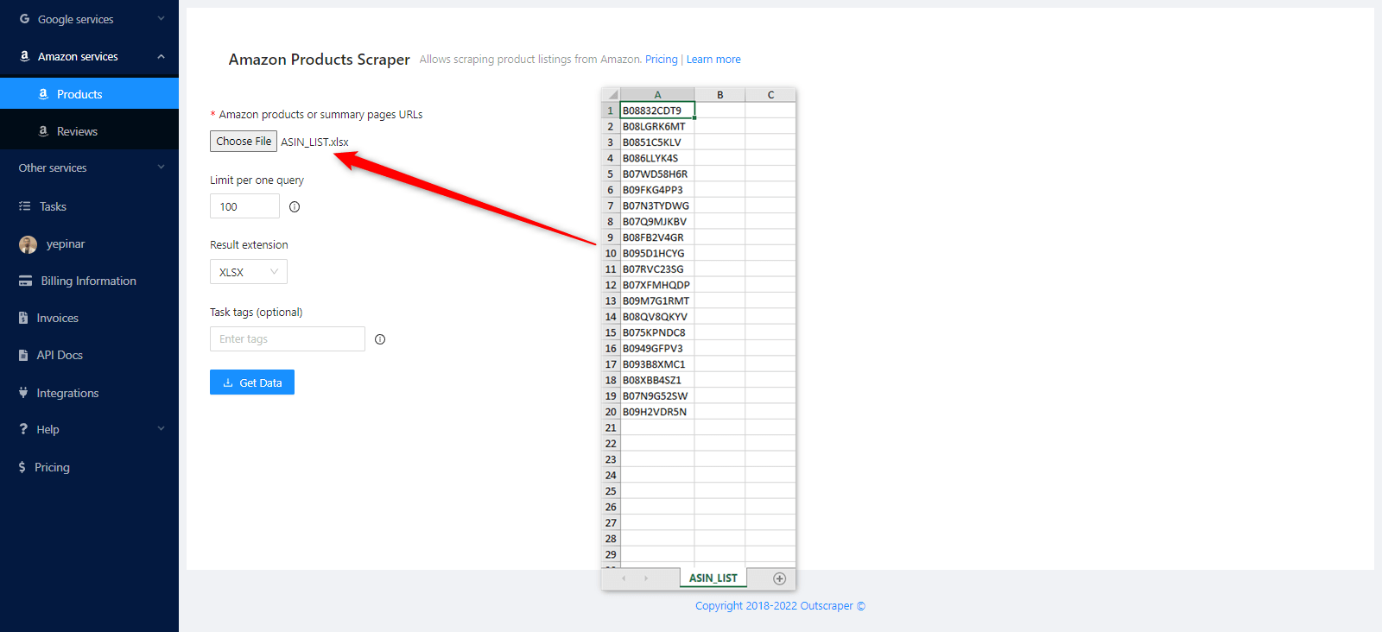Expand the Help submenu chevron
The width and height of the screenshot is (1382, 632).
(x=161, y=429)
